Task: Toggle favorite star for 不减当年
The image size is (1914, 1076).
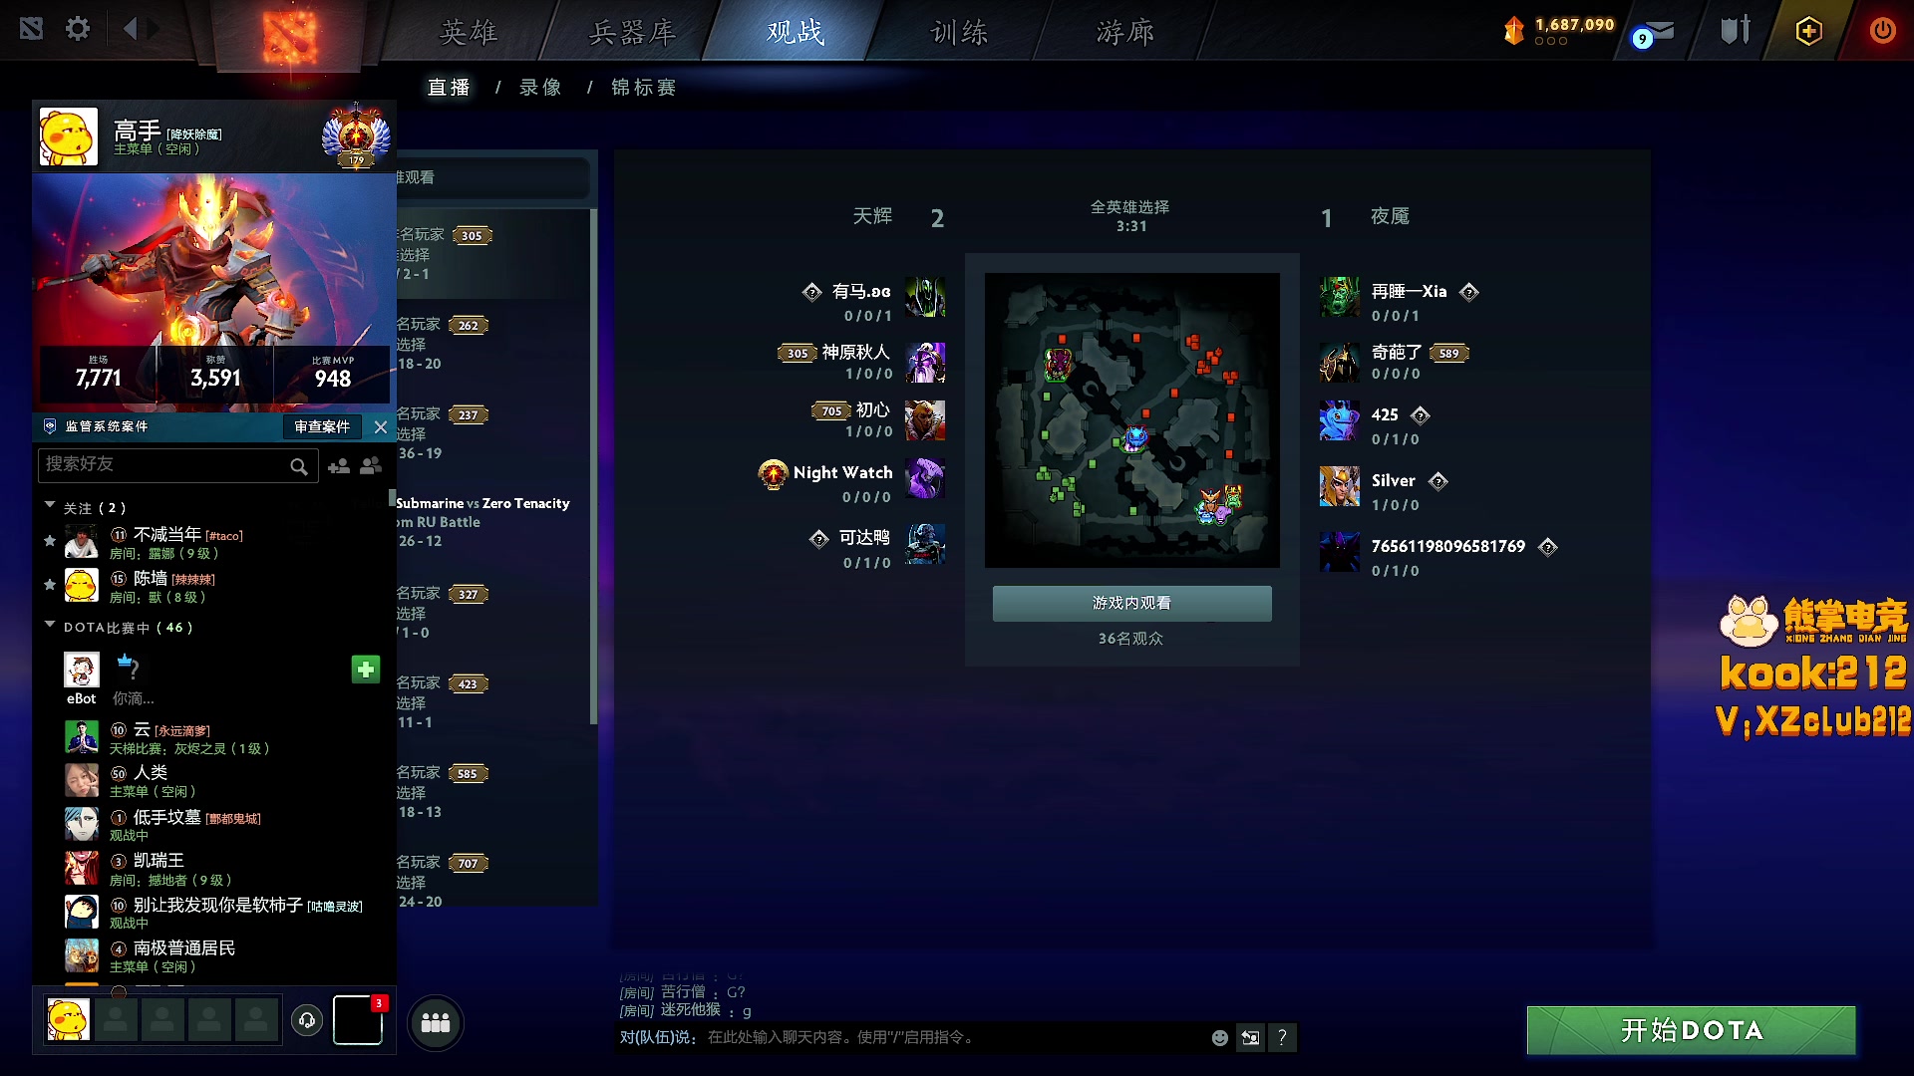Action: [x=50, y=541]
